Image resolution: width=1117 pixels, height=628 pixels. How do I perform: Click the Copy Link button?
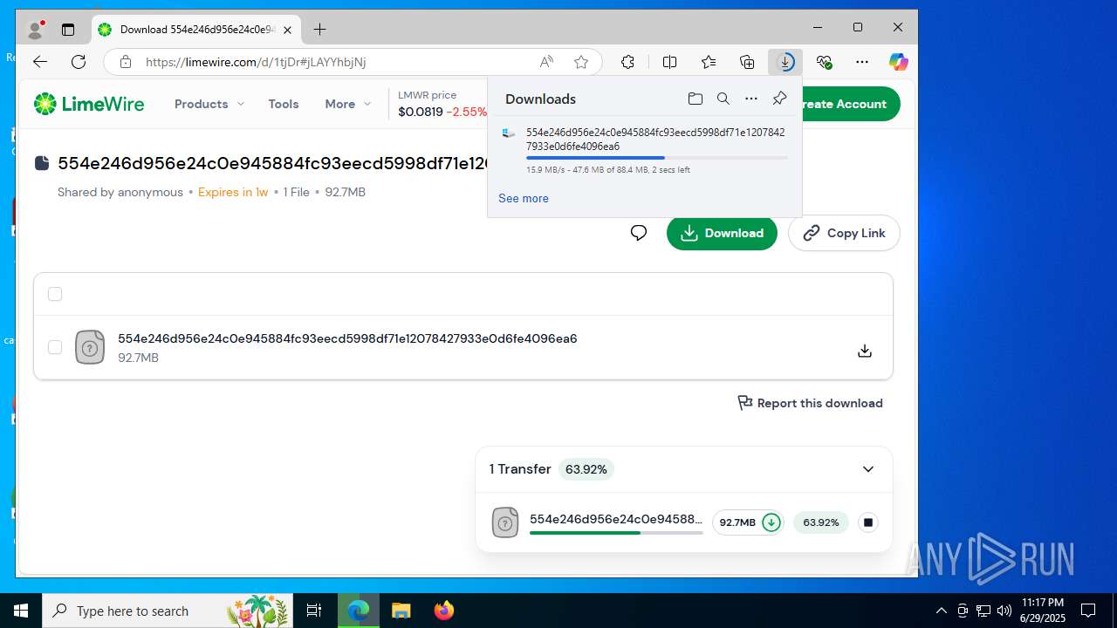point(844,233)
